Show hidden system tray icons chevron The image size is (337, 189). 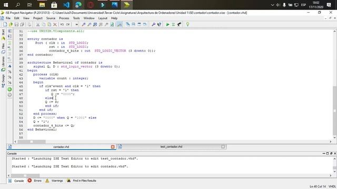(272, 5)
